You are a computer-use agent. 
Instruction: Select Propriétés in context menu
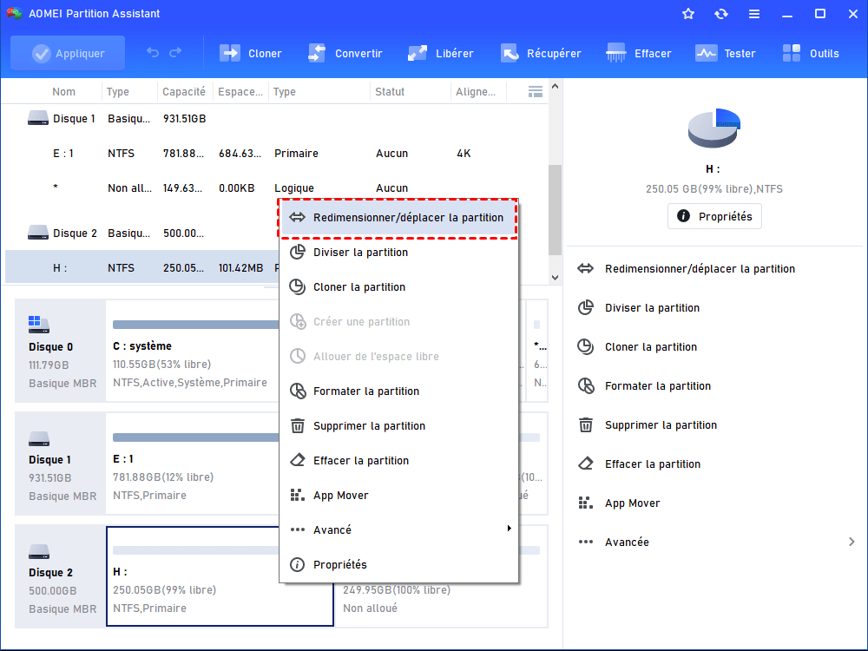tap(398, 565)
